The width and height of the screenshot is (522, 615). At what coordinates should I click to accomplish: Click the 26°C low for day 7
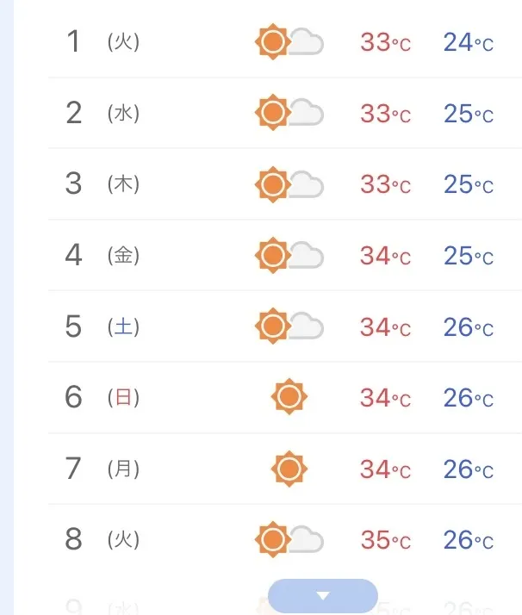click(469, 469)
